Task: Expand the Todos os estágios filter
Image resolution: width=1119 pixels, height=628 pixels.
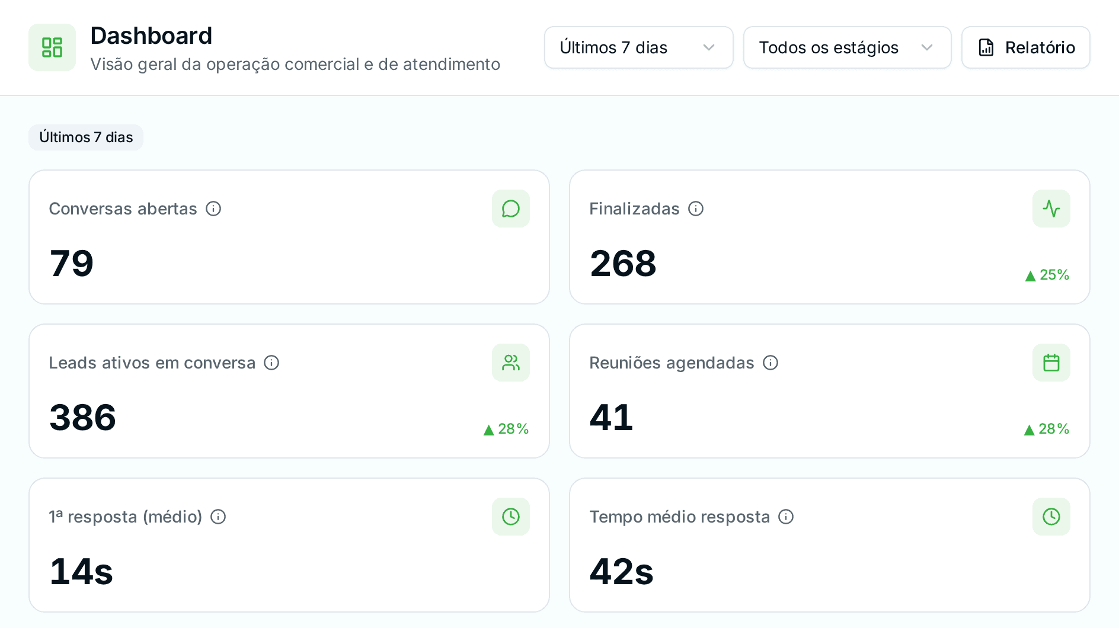Action: (847, 47)
